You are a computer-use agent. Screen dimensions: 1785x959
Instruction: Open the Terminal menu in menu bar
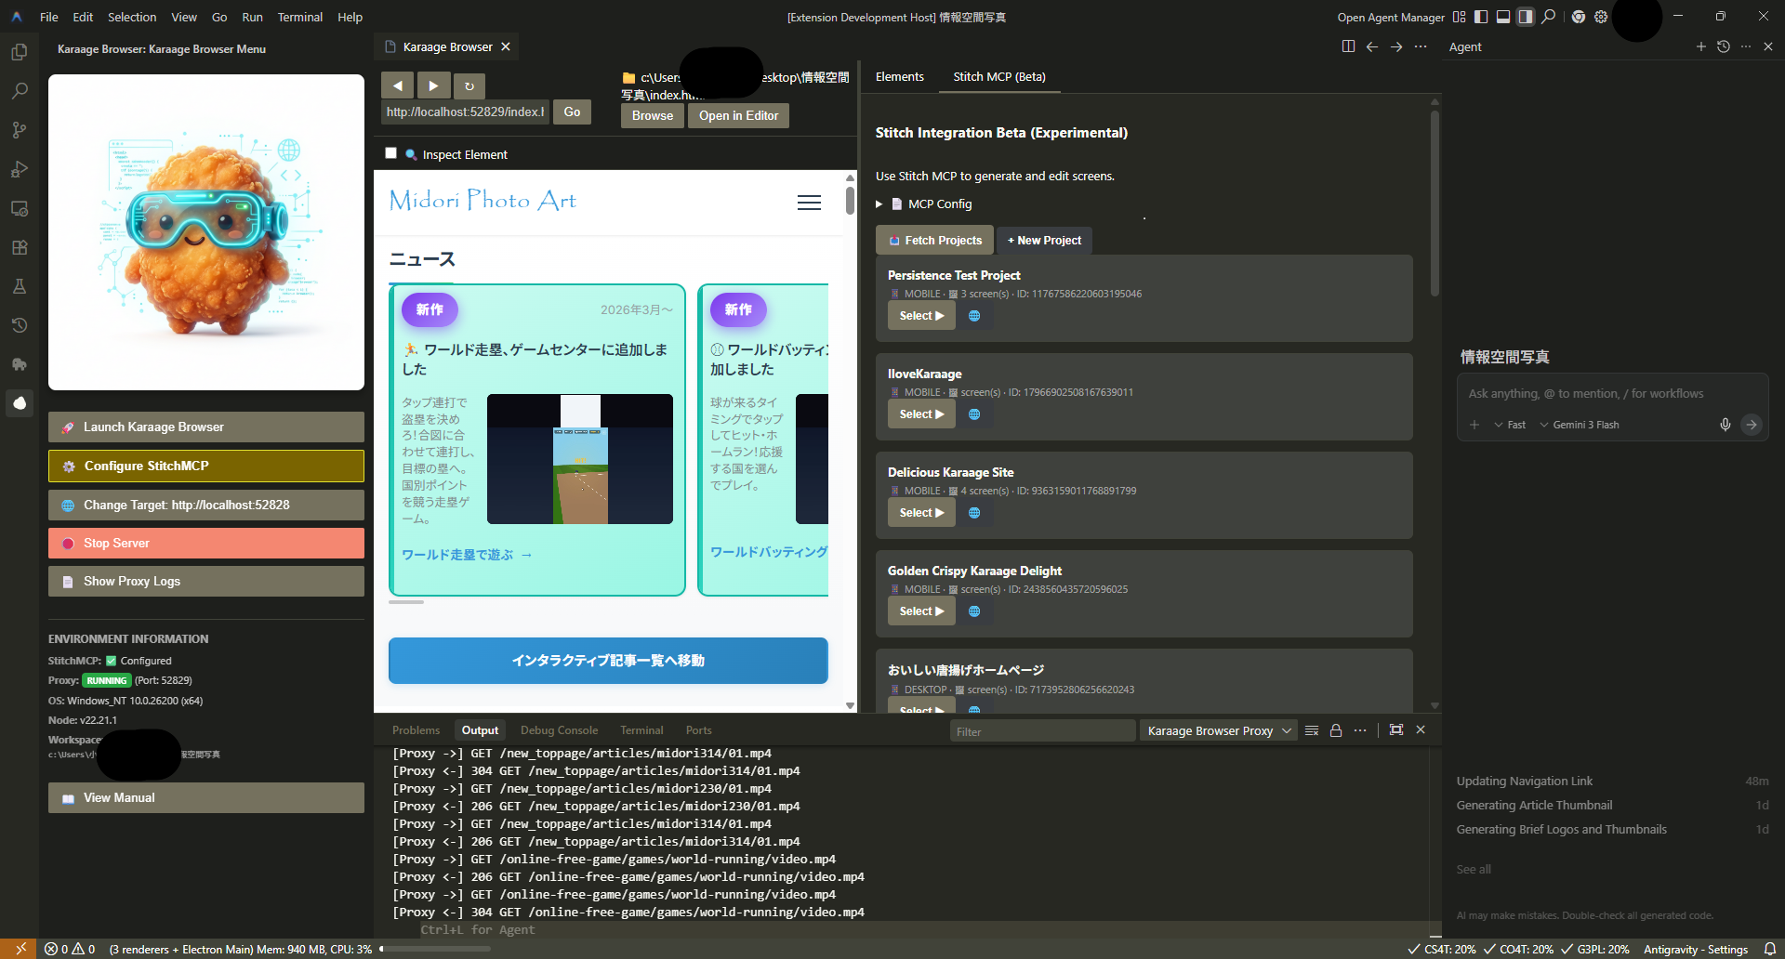(299, 17)
